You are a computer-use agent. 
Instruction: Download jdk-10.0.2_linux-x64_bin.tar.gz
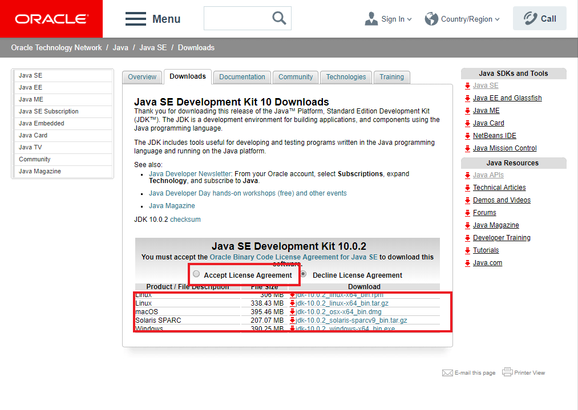[342, 303]
